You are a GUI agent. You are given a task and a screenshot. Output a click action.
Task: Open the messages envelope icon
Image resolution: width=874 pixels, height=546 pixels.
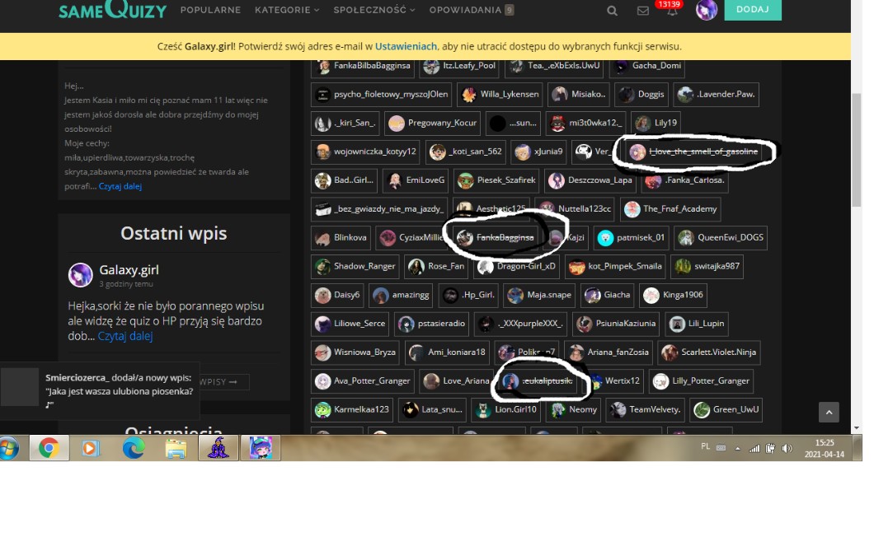[643, 11]
